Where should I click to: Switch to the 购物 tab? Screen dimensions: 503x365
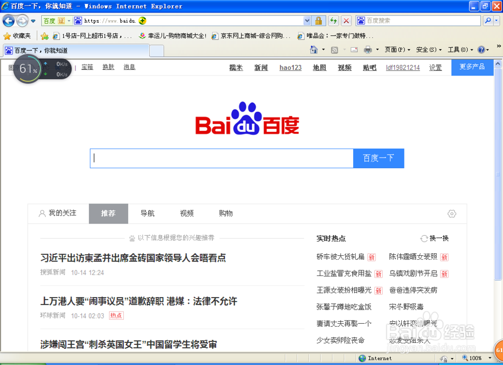[x=226, y=213]
